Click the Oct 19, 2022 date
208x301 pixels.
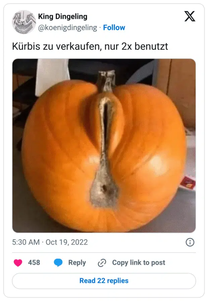[66, 242]
